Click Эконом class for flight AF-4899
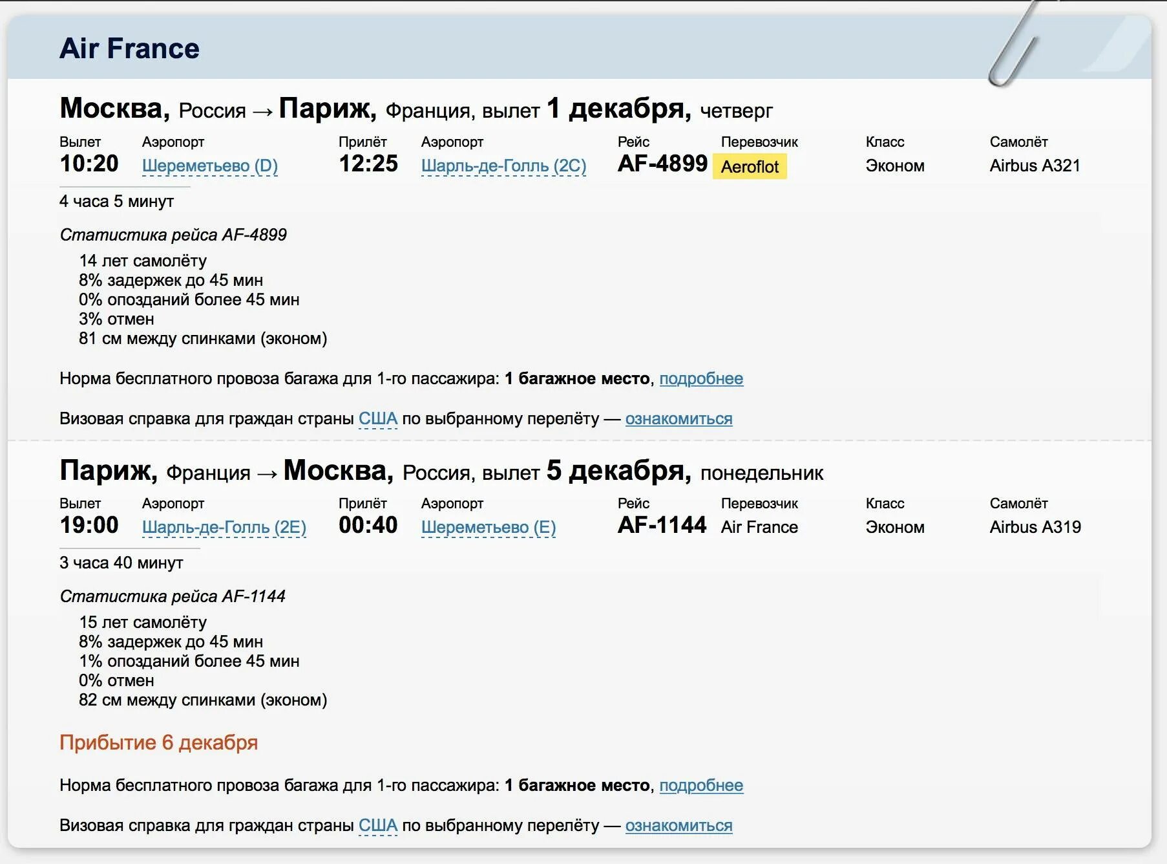The width and height of the screenshot is (1167, 864). [895, 166]
